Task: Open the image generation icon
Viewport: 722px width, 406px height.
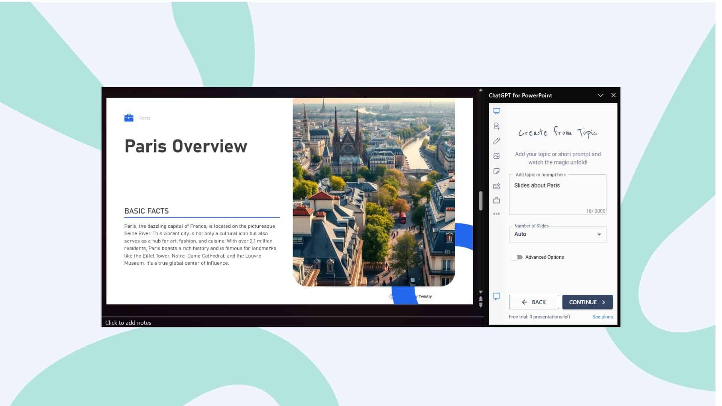Action: click(496, 156)
